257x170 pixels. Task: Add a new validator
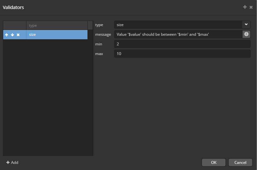[x=12, y=163]
